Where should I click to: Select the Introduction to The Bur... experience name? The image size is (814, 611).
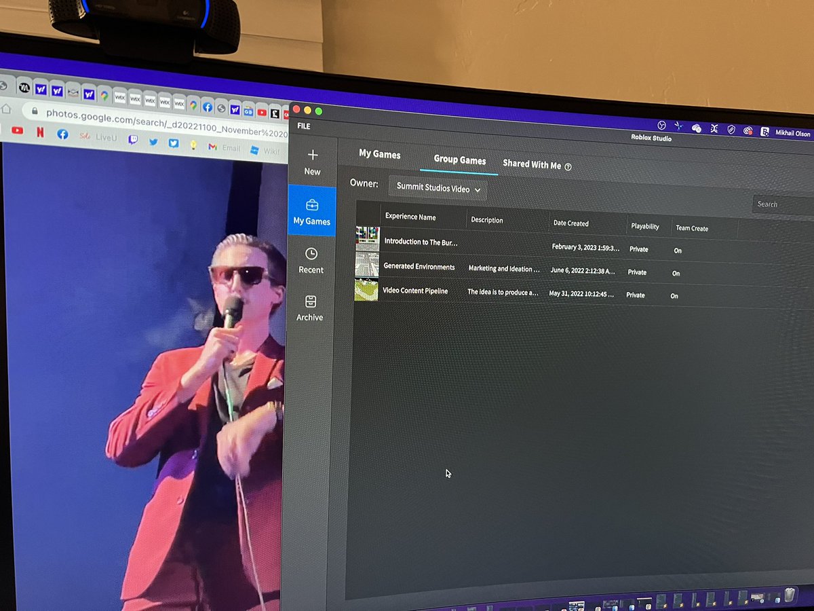point(421,242)
